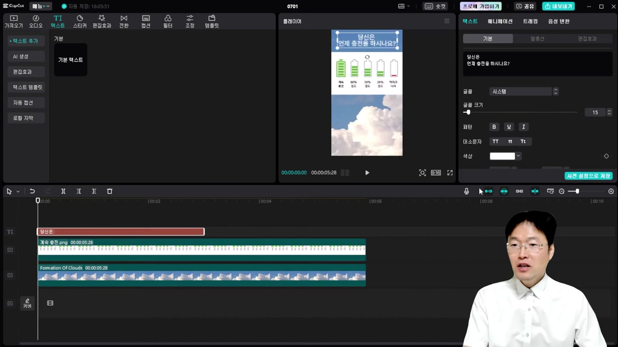This screenshot has height=347, width=618.
Task: Select the 편집효과 sub-tab in right panel
Action: pyautogui.click(x=587, y=39)
